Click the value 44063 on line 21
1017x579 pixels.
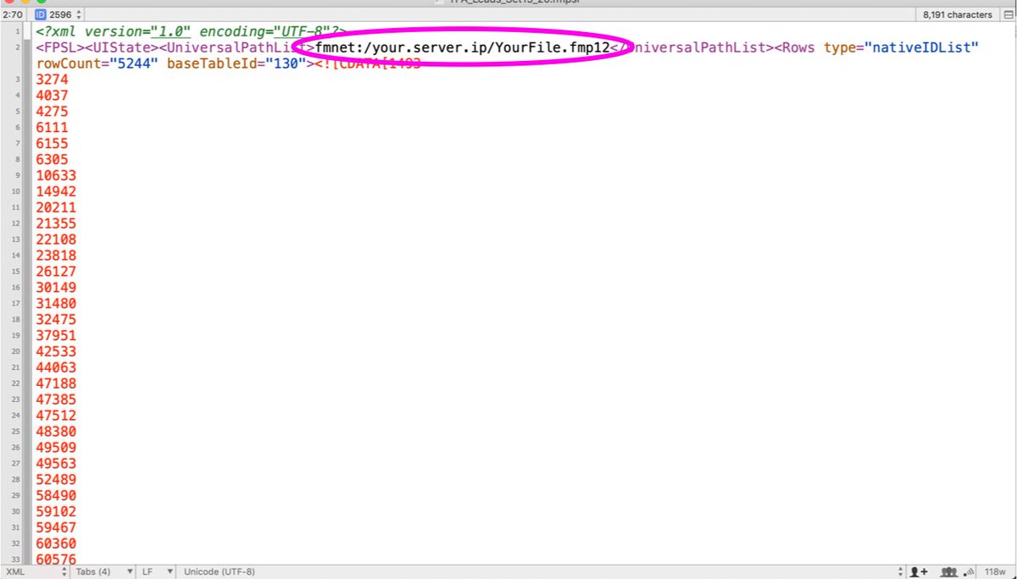click(57, 367)
